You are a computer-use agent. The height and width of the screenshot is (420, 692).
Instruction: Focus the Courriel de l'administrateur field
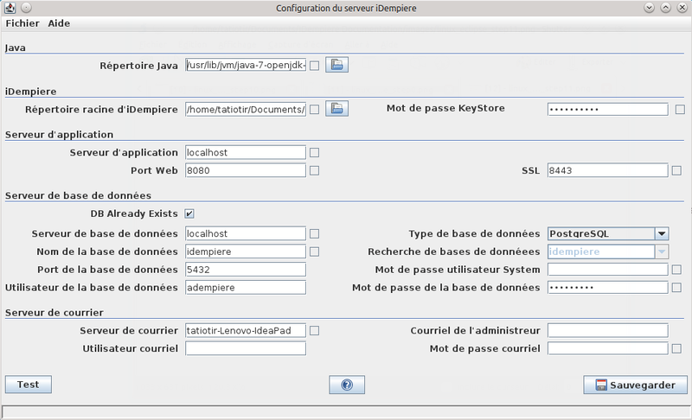[607, 331]
